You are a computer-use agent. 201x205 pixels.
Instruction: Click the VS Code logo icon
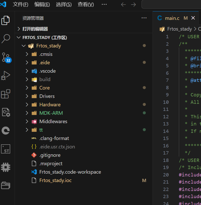point(3,4)
